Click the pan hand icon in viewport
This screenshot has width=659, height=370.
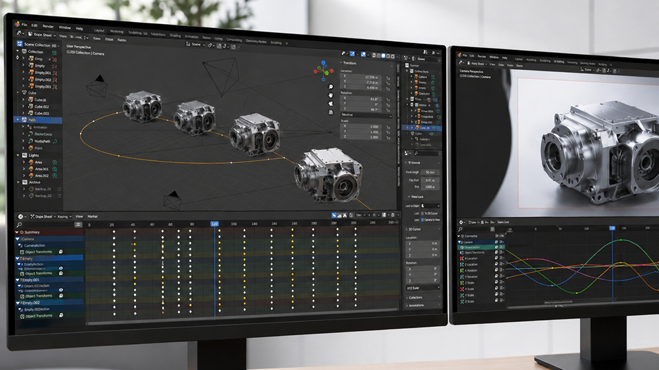[x=331, y=95]
